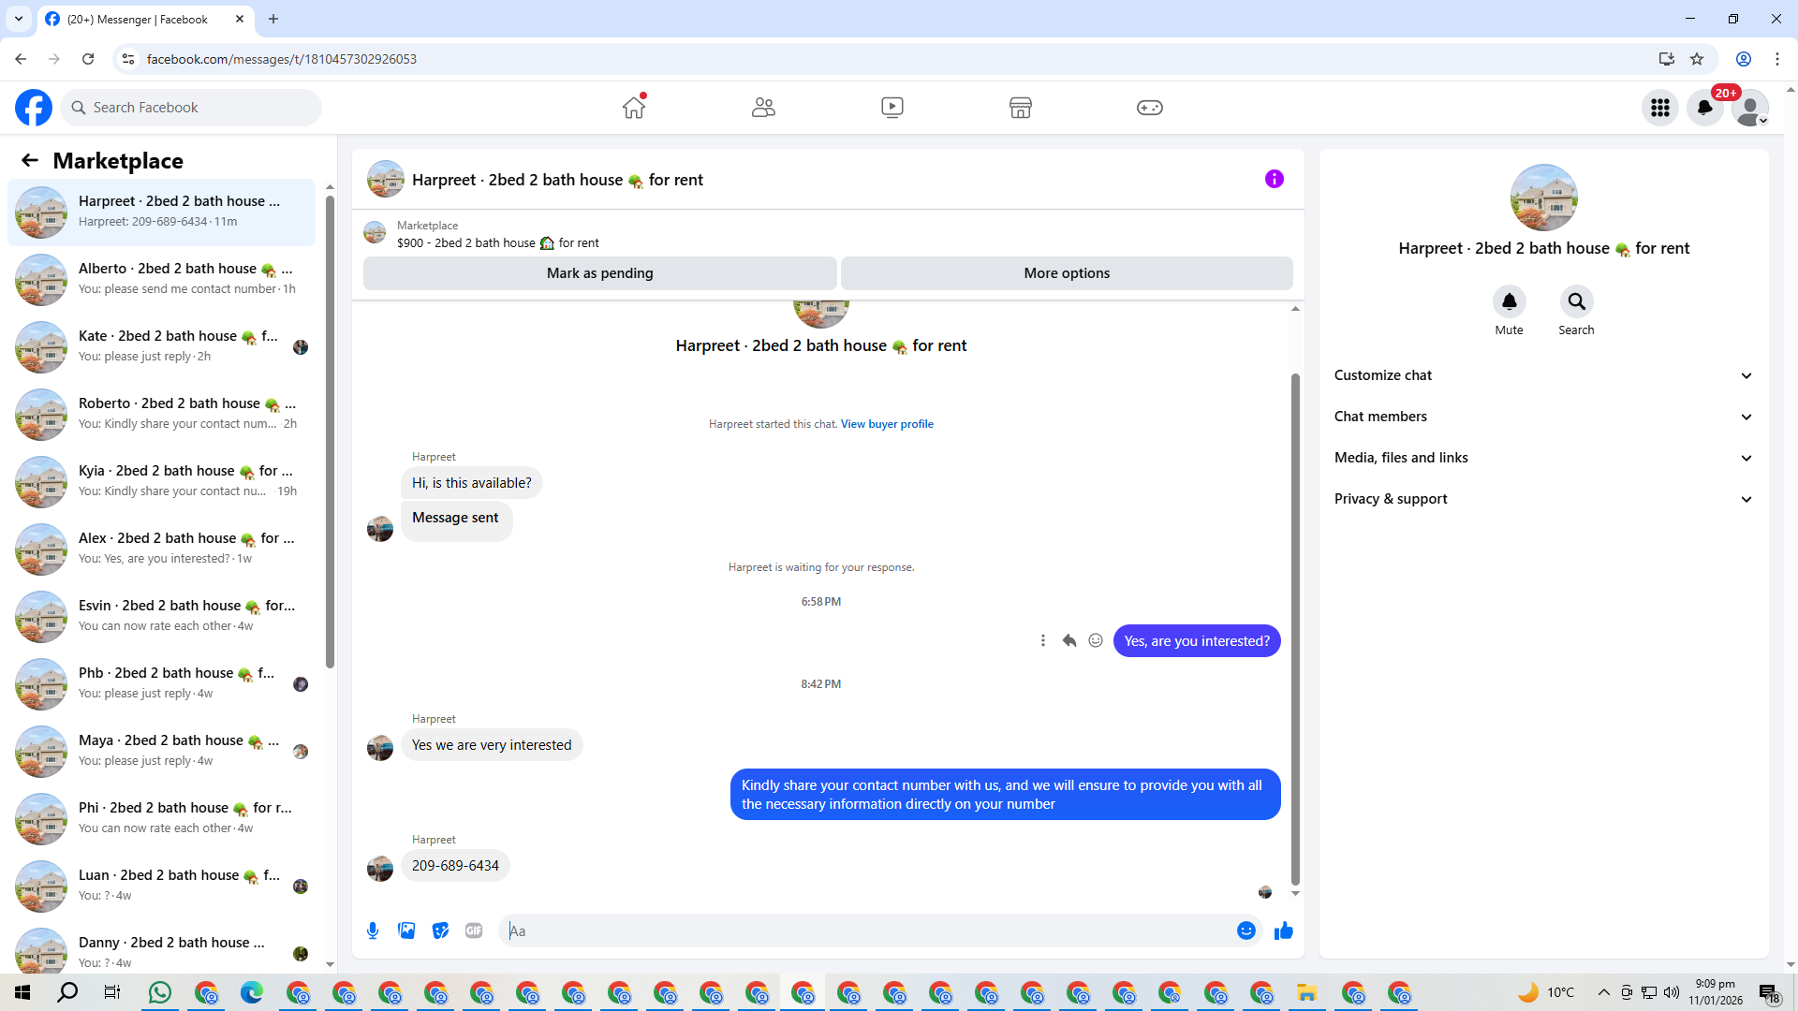1798x1011 pixels.
Task: Click the Search Facebook field
Action: pyautogui.click(x=191, y=108)
